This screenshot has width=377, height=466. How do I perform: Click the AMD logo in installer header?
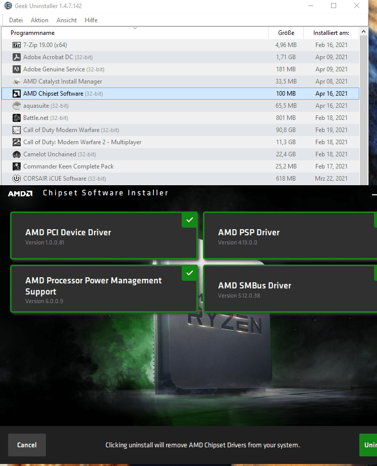pyautogui.click(x=20, y=194)
